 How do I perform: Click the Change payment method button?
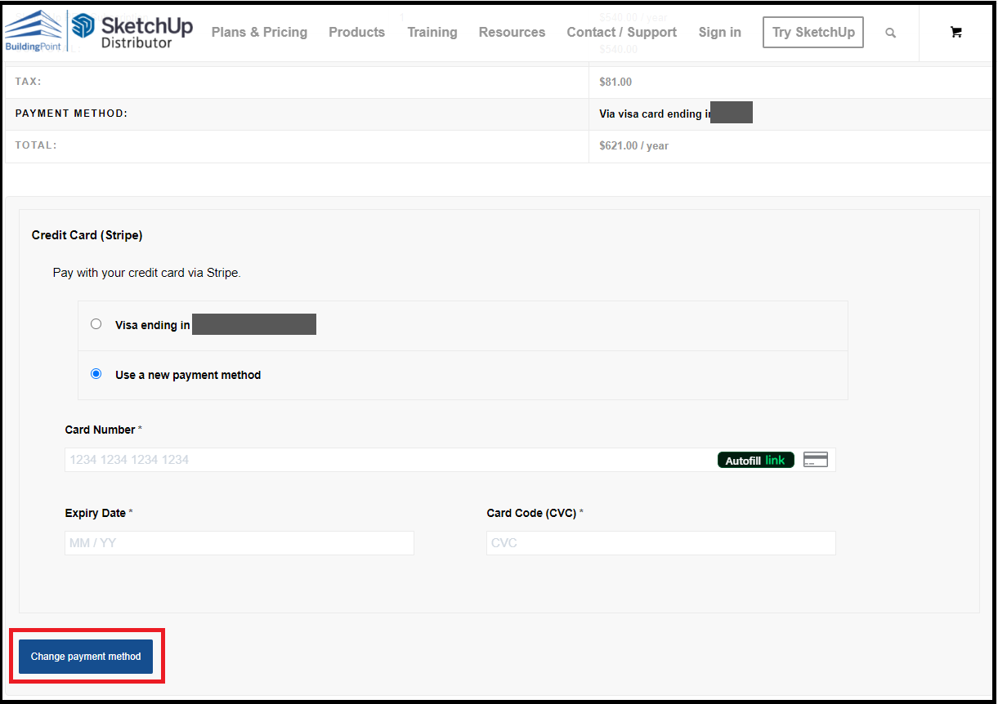(x=84, y=656)
